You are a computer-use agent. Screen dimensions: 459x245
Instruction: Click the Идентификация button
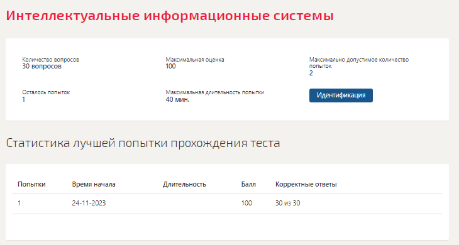pos(341,95)
